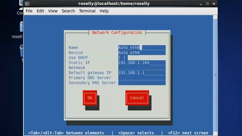Image resolution: width=242 pixels, height=136 pixels.
Task: Click the Secondary DNS Server field
Action: [x=142, y=83]
